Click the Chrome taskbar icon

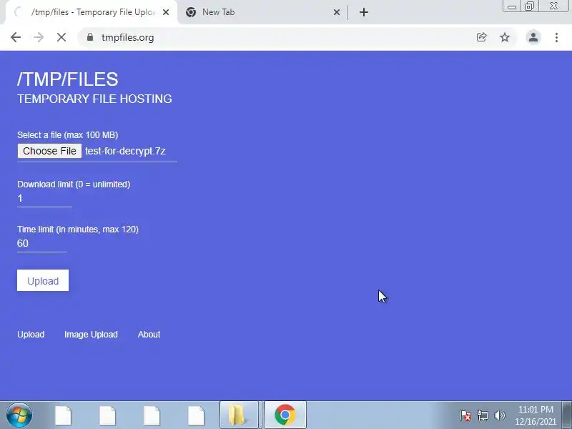coord(285,415)
